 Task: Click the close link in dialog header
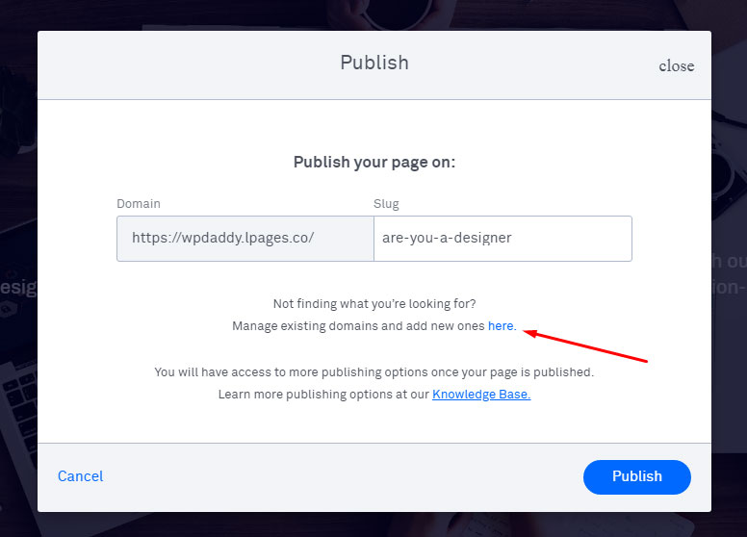[676, 65]
